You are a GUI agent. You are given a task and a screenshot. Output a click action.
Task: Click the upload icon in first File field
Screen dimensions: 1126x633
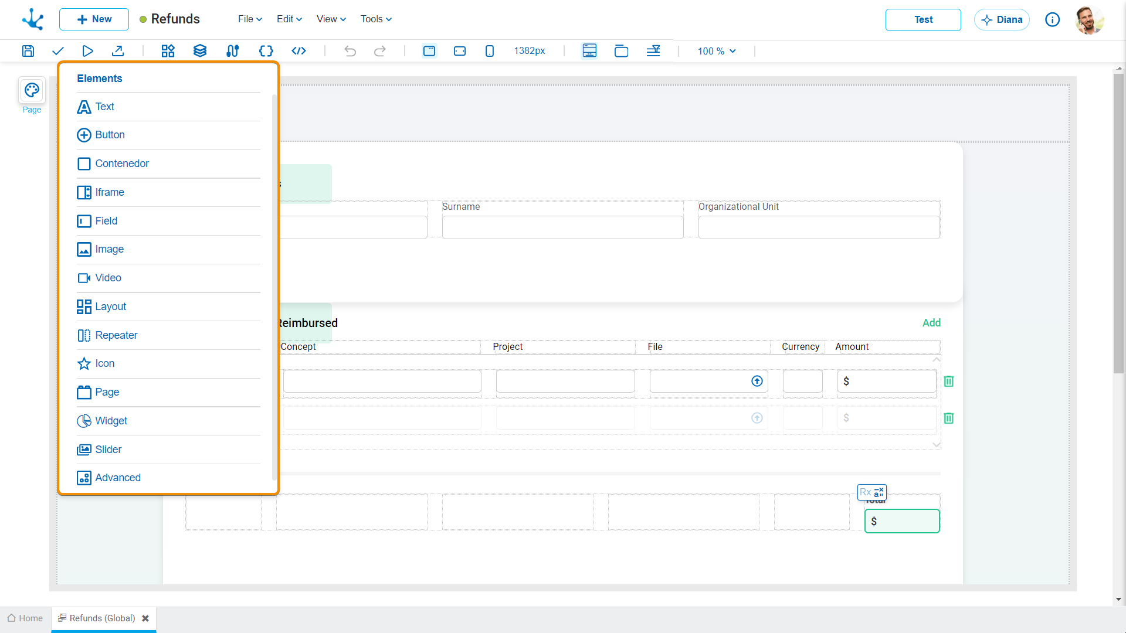[x=757, y=381]
